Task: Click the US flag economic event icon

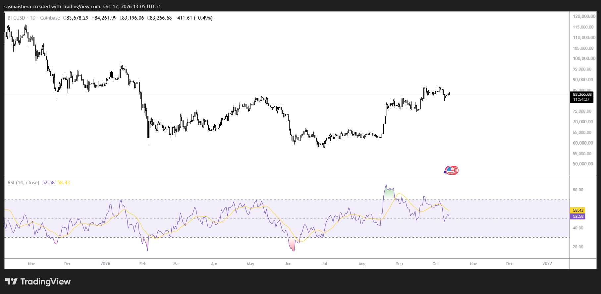Action: pos(450,170)
